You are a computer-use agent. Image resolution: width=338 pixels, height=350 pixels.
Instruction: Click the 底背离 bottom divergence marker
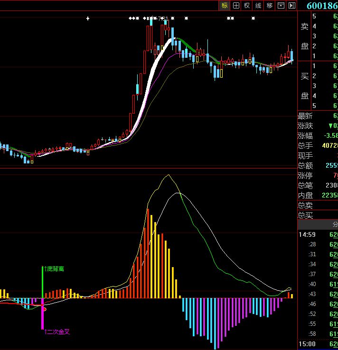pos(54,269)
